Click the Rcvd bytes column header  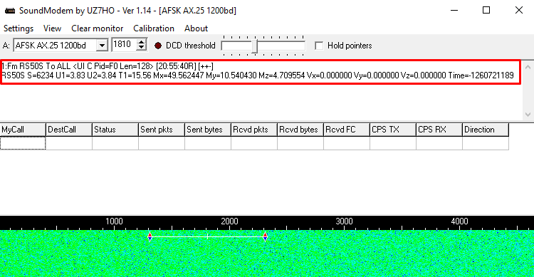click(x=300, y=130)
